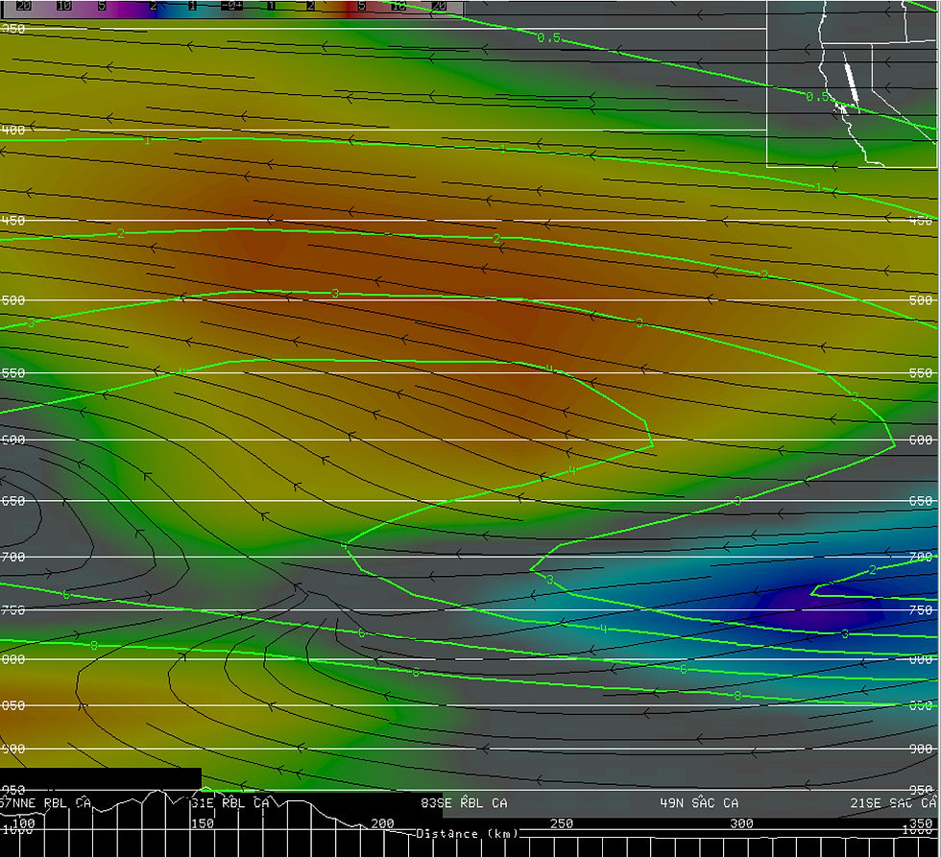Click the -0+ center label on the color bar

[231, 6]
